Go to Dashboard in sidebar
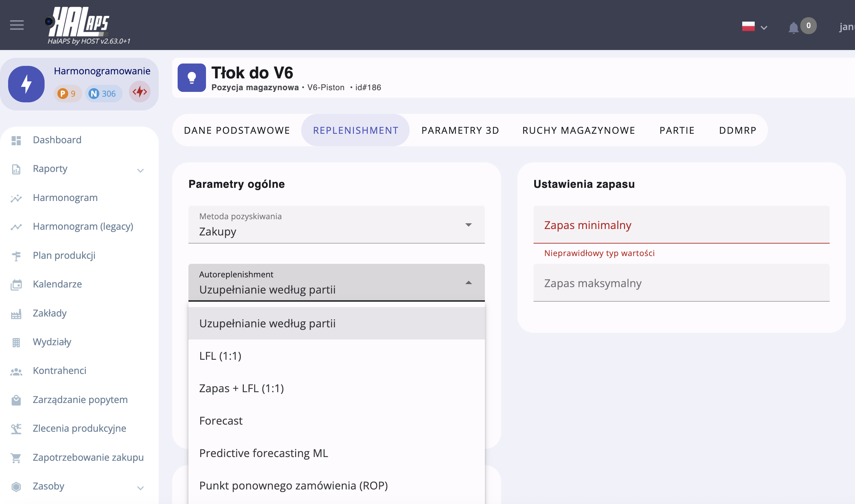This screenshot has width=855, height=504. pos(57,140)
